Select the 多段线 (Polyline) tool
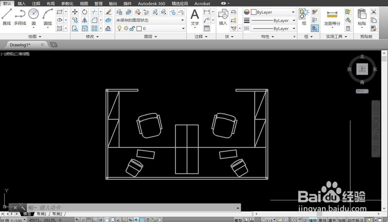This screenshot has height=222, width=388. (x=20, y=17)
